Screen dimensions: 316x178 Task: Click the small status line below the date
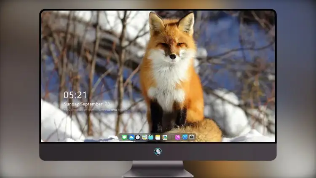(96, 110)
